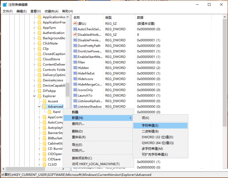
Task: Click the Registry Editor app icon in title bar
Action: point(4,5)
